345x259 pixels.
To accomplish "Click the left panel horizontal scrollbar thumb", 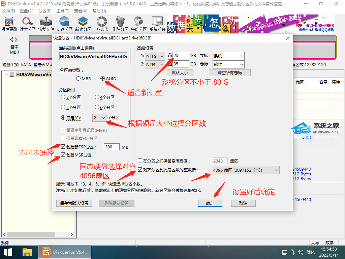I will [x=31, y=235].
